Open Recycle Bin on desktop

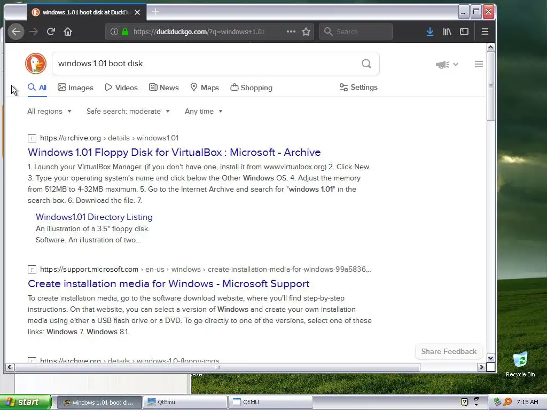[520, 364]
